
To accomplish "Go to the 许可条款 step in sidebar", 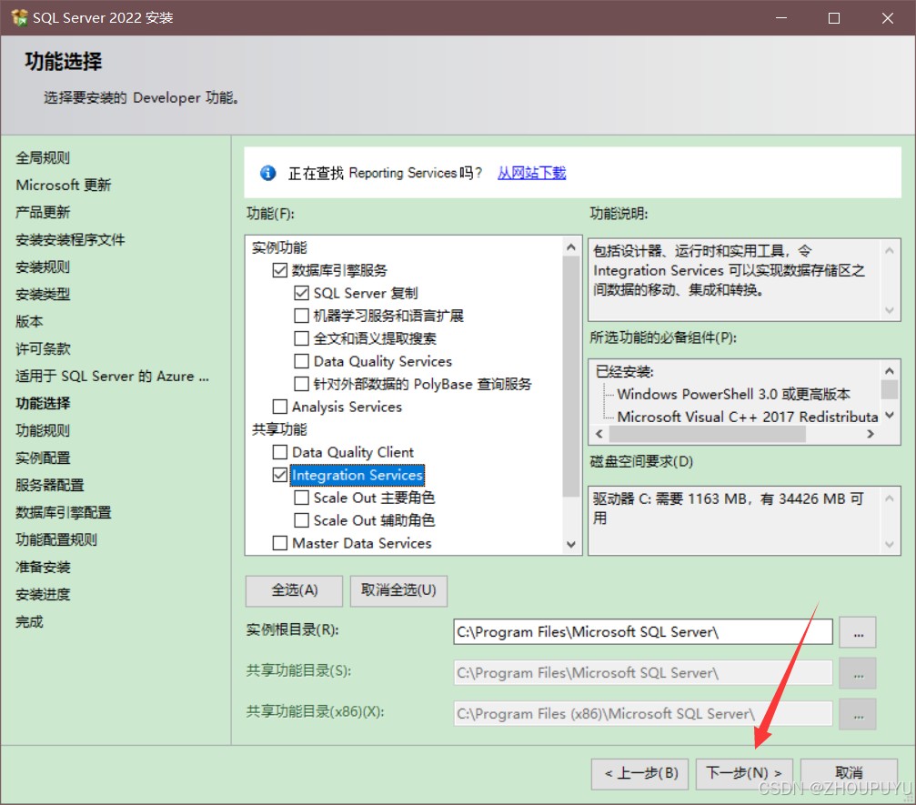I will pos(43,348).
